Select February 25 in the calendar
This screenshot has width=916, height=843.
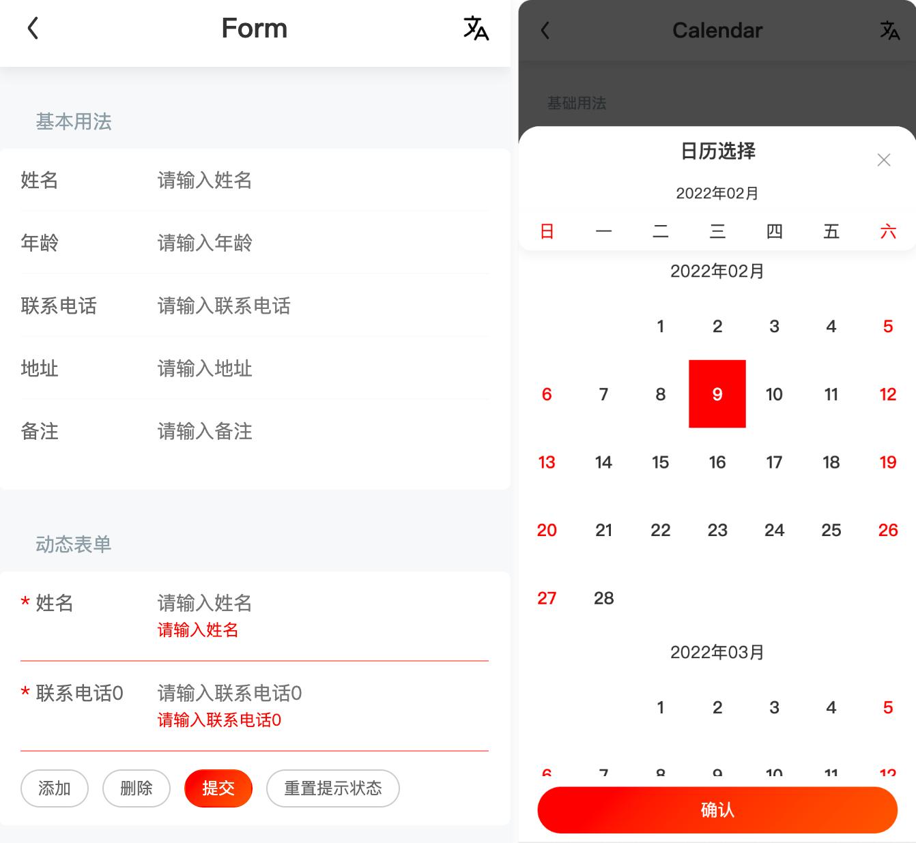(831, 530)
